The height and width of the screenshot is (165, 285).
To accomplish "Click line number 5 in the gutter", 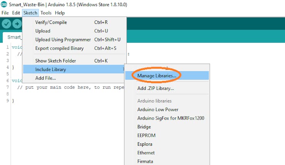I will click(x=8, y=74).
